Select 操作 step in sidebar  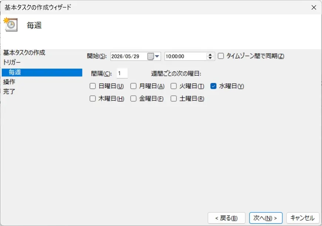[x=9, y=82]
